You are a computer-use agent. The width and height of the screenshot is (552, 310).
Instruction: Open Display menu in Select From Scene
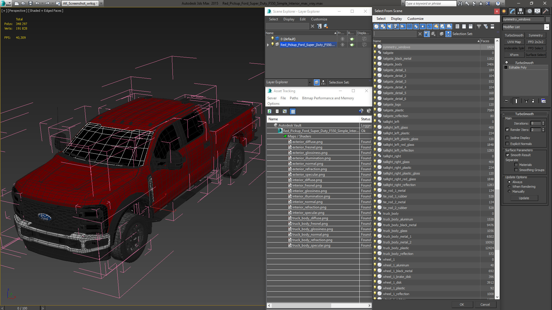[396, 19]
